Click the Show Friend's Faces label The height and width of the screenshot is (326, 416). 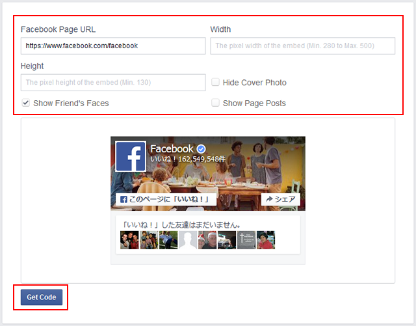(x=71, y=103)
